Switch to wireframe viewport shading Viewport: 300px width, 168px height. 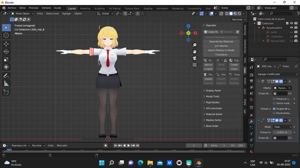pyautogui.click(x=227, y=14)
